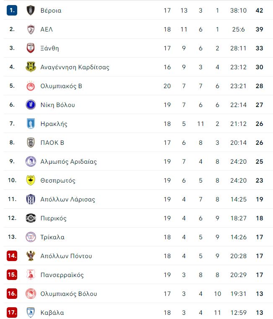Select the ΠΑΟΚ Β badge icon
273x319 pixels.
pos(31,142)
